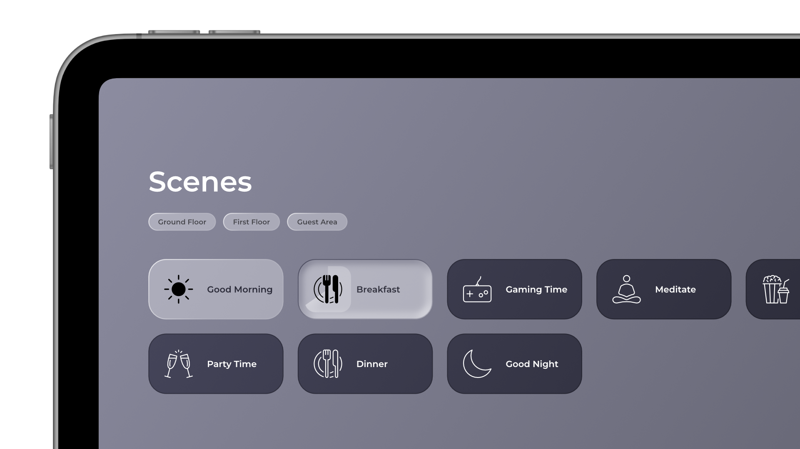Image resolution: width=800 pixels, height=449 pixels.
Task: Activate the Good Morning scene
Action: click(x=216, y=289)
